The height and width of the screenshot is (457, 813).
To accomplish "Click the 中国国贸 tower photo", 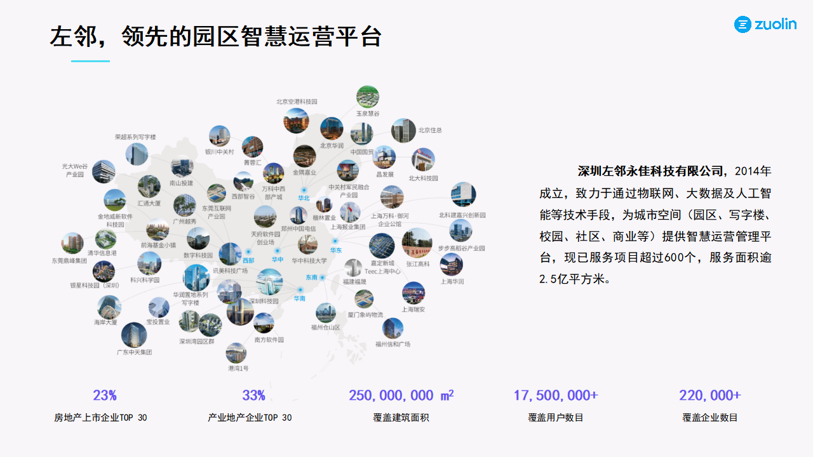I will [362, 135].
